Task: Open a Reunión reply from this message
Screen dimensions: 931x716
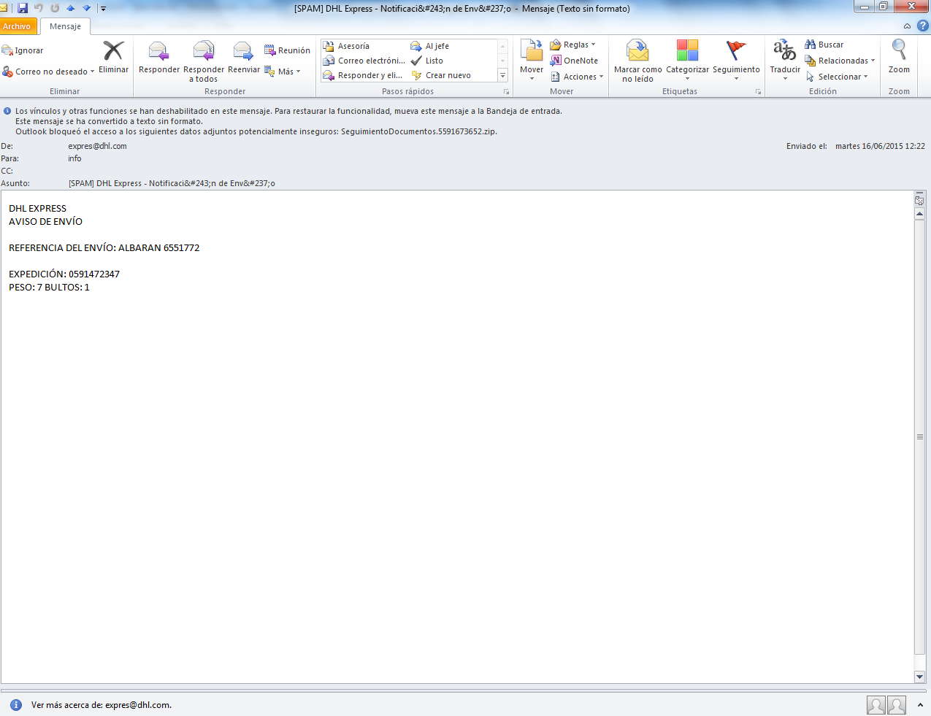Action: coord(289,50)
